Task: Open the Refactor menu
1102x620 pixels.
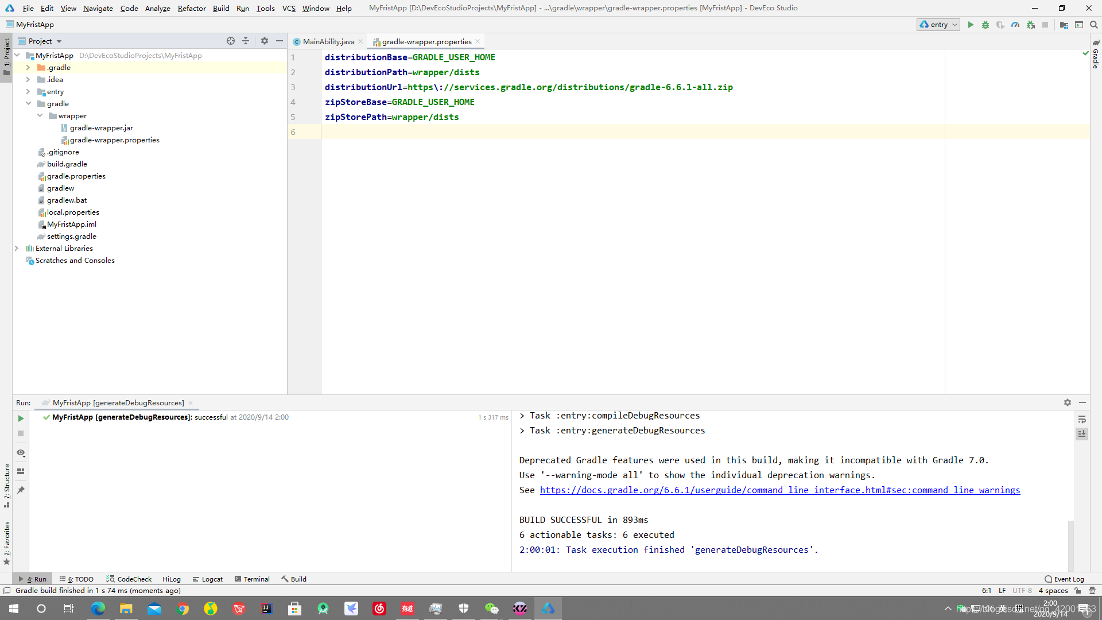Action: [192, 7]
